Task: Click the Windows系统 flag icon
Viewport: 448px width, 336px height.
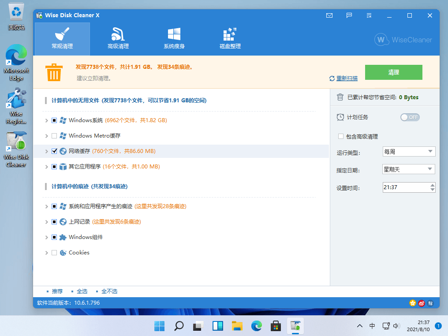Action: click(x=63, y=120)
